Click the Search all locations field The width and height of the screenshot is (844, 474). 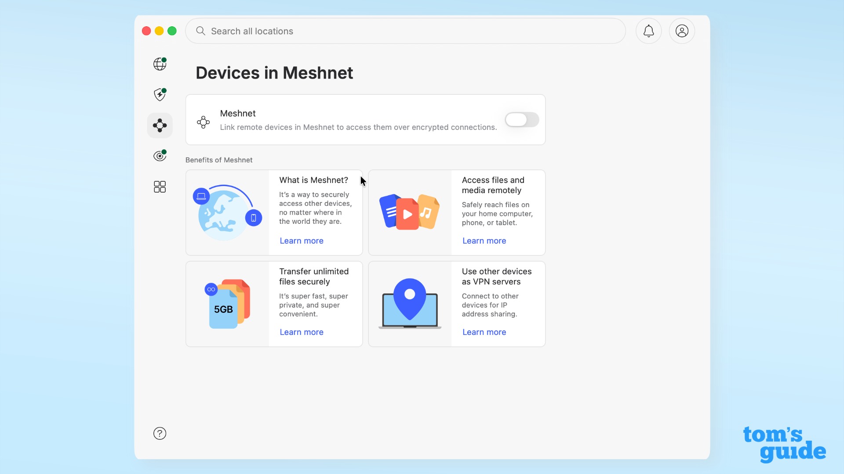click(405, 31)
